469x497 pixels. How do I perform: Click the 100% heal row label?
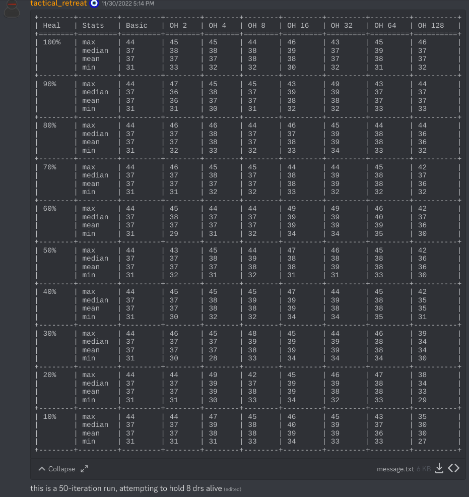click(51, 42)
